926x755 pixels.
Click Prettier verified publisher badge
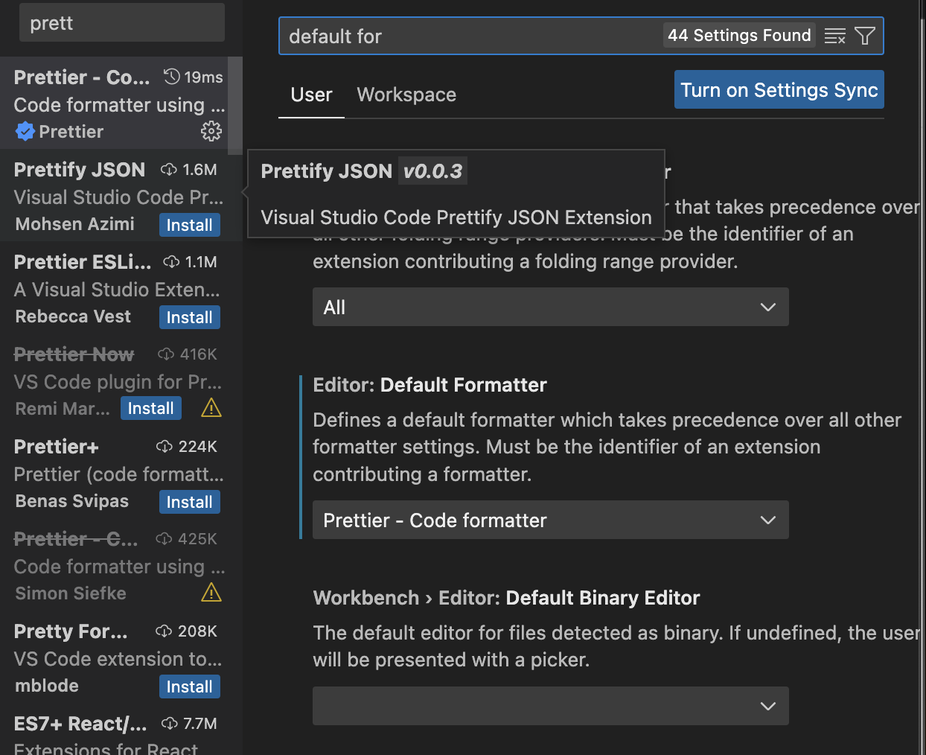tap(25, 132)
